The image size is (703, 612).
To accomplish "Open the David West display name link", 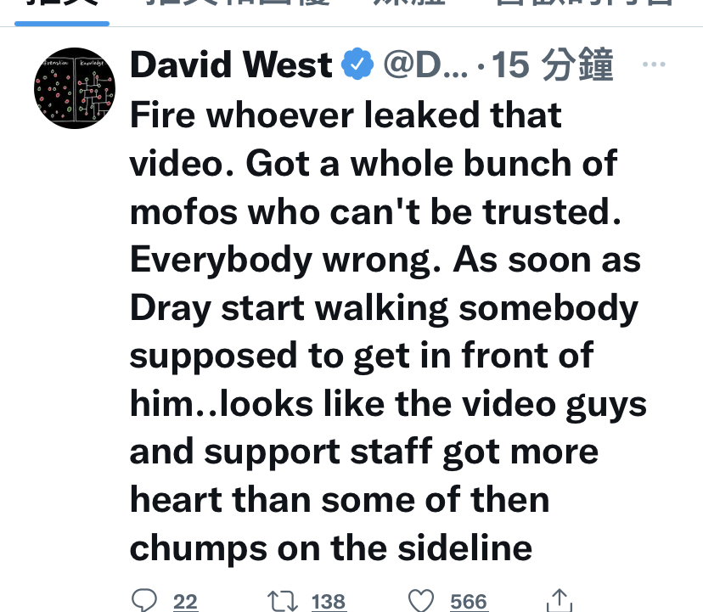I will click(231, 65).
